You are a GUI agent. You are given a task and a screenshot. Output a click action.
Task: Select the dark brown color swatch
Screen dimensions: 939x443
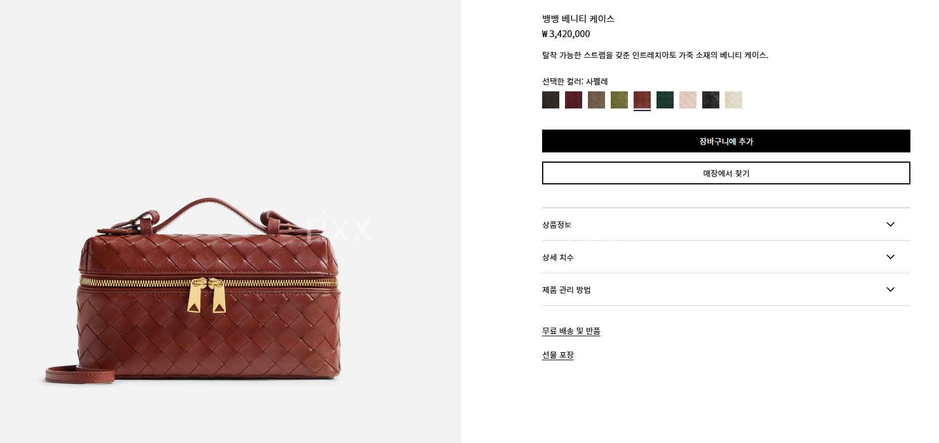[551, 100]
